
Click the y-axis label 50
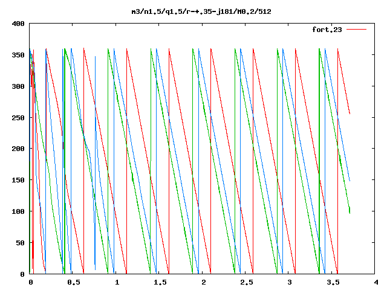point(20,243)
